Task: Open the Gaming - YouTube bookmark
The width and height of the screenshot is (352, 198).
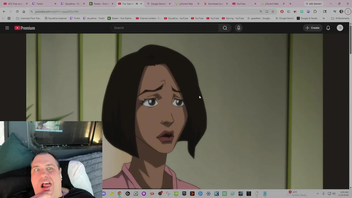Action: click(x=233, y=18)
